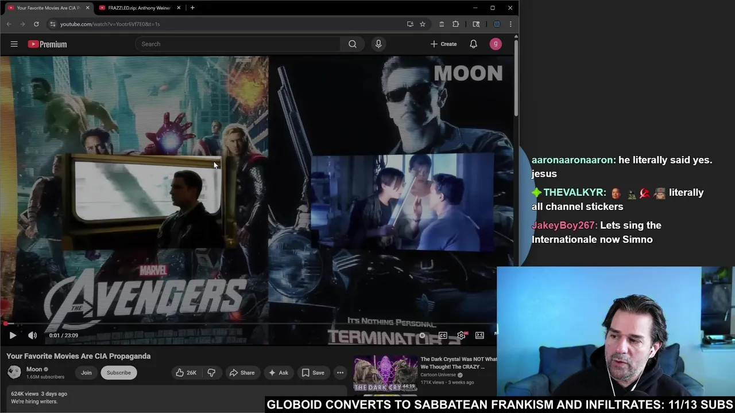Toggle autoplay switch in player
This screenshot has width=735, height=413.
click(422, 336)
